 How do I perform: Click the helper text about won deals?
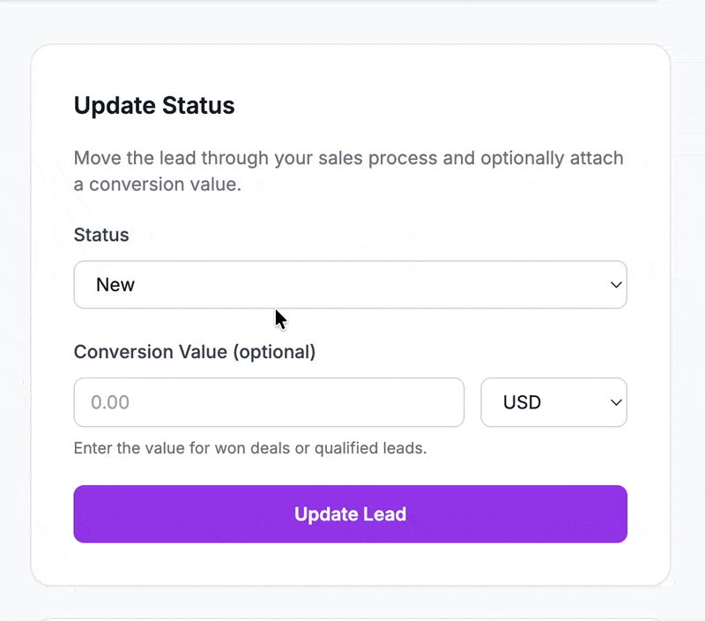click(249, 448)
